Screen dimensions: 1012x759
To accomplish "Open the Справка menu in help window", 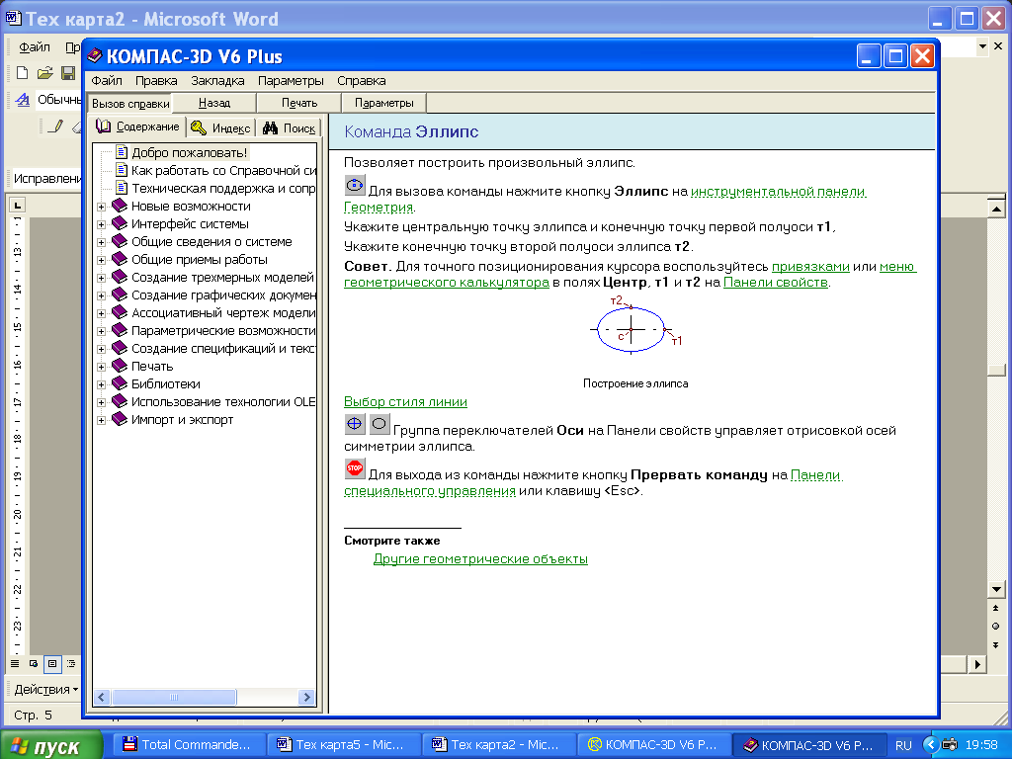I will click(x=362, y=81).
